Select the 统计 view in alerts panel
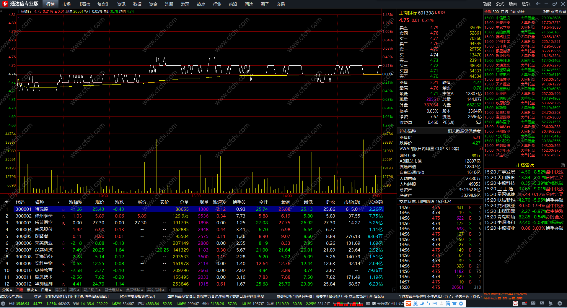The width and height of the screenshot is (567, 308). click(x=521, y=12)
